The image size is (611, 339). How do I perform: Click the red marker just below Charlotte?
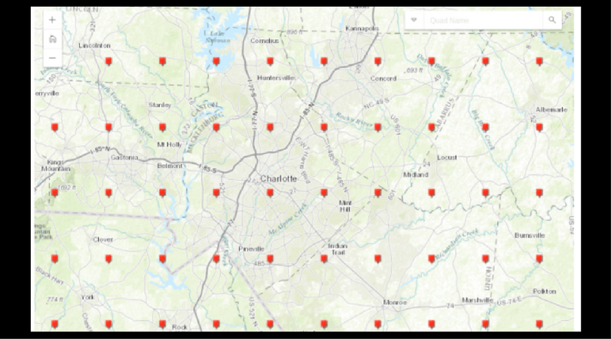[x=270, y=193]
